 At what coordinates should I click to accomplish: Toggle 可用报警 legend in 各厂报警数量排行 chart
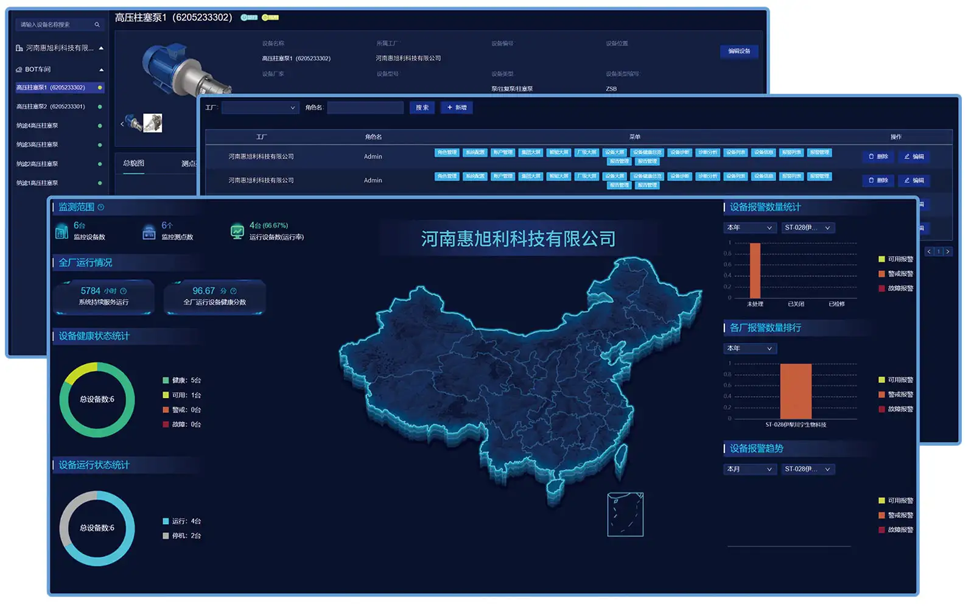895,380
